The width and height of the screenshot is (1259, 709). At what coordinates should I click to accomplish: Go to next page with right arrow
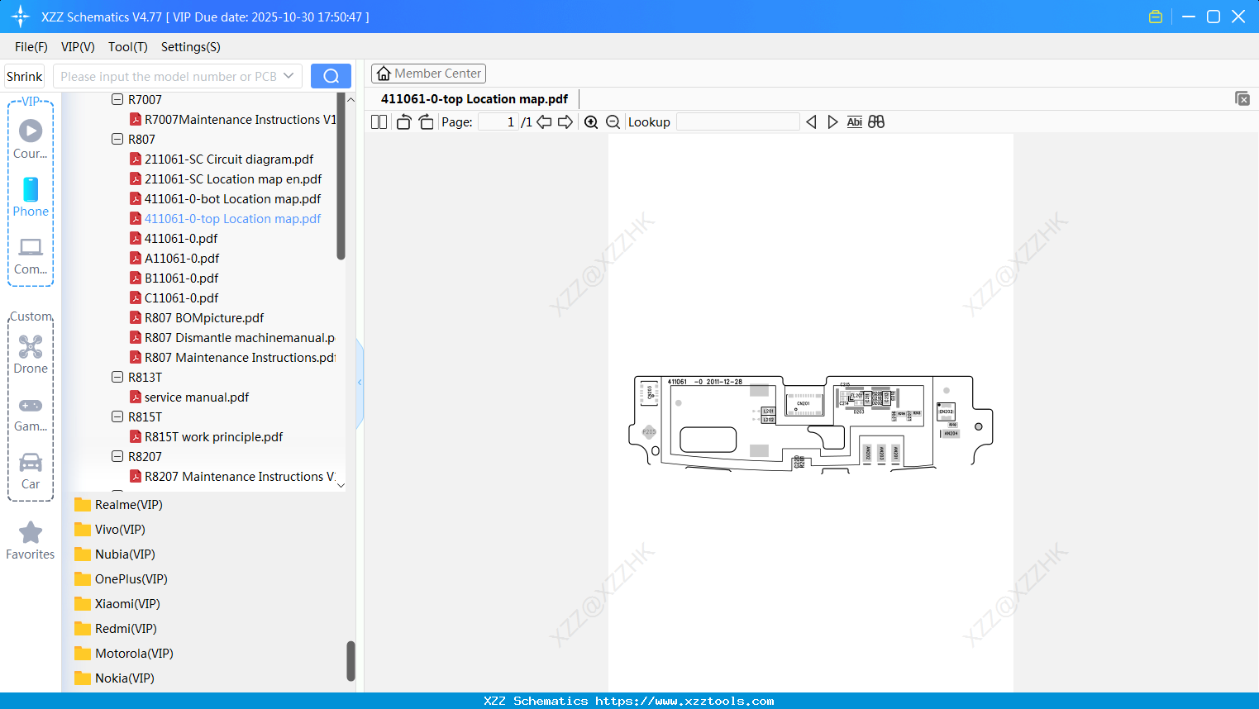(565, 122)
